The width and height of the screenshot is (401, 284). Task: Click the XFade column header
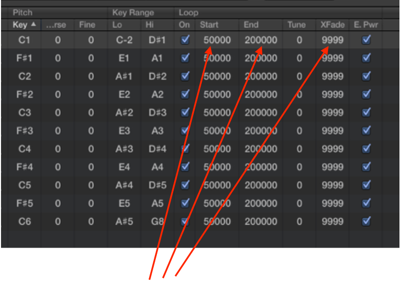[333, 25]
